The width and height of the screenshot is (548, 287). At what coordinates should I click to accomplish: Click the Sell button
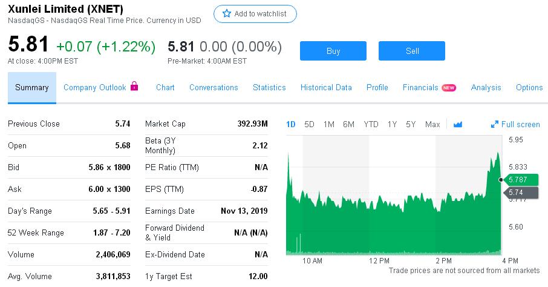(412, 51)
